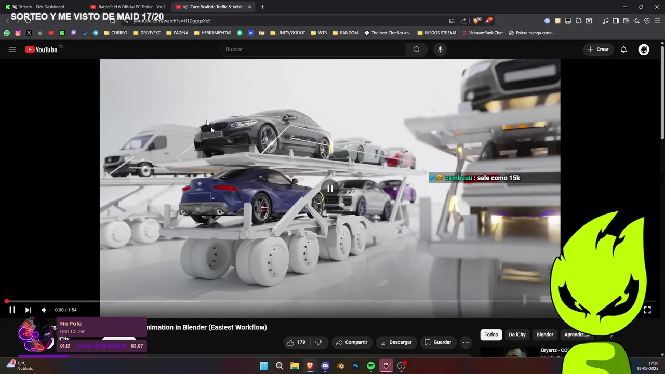Skip to the next video
The height and width of the screenshot is (374, 665).
[x=28, y=310]
